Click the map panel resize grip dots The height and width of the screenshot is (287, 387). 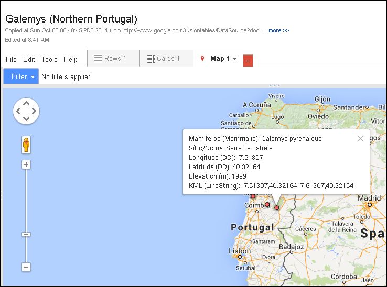274,85
